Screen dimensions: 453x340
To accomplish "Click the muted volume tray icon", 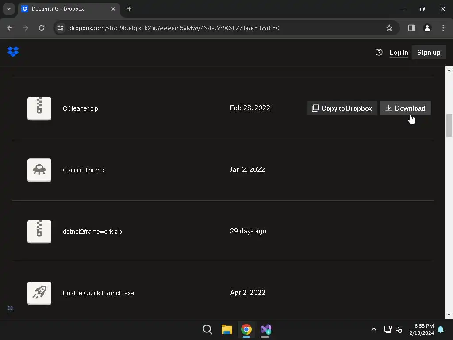I will (399, 329).
